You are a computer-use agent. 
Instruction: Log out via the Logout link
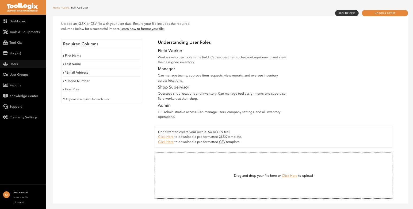[x=19, y=202]
